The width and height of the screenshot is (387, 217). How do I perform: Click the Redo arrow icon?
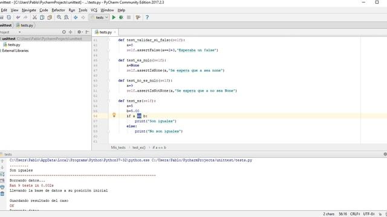[x=25, y=17]
